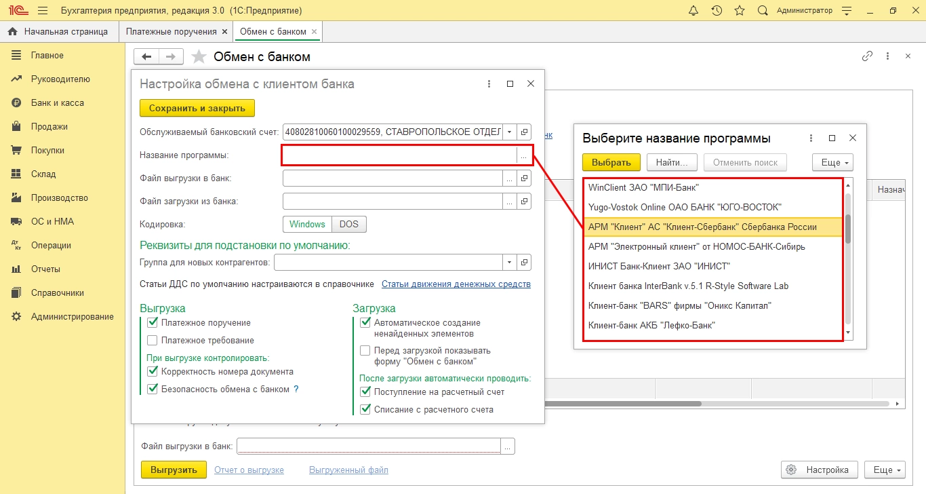Open the selected bank account card icon
926x494 pixels.
tap(525, 132)
